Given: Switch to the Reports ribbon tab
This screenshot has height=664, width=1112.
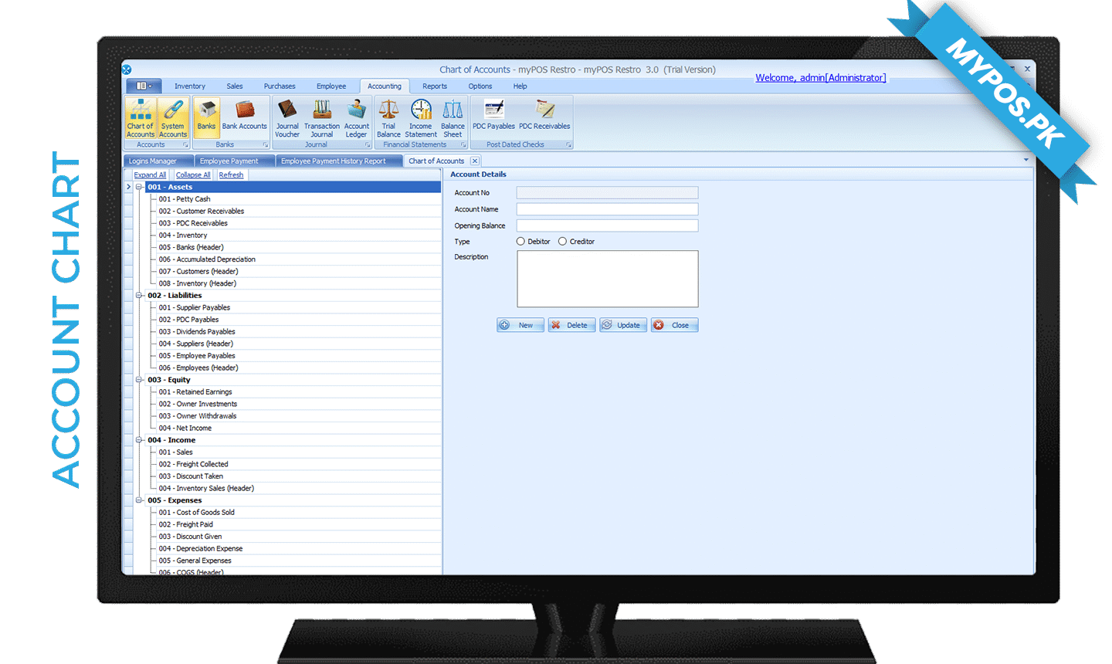Looking at the screenshot, I should click(434, 86).
